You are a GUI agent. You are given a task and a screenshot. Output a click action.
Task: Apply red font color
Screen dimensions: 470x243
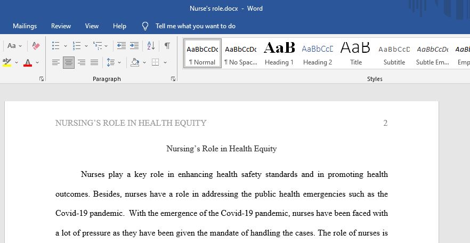(x=28, y=62)
